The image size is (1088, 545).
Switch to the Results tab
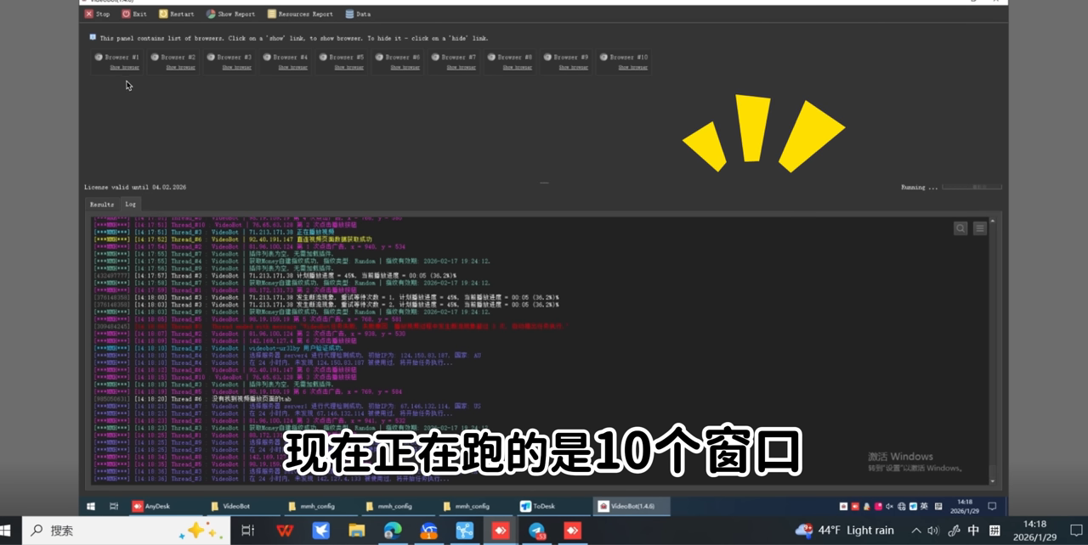tap(102, 204)
